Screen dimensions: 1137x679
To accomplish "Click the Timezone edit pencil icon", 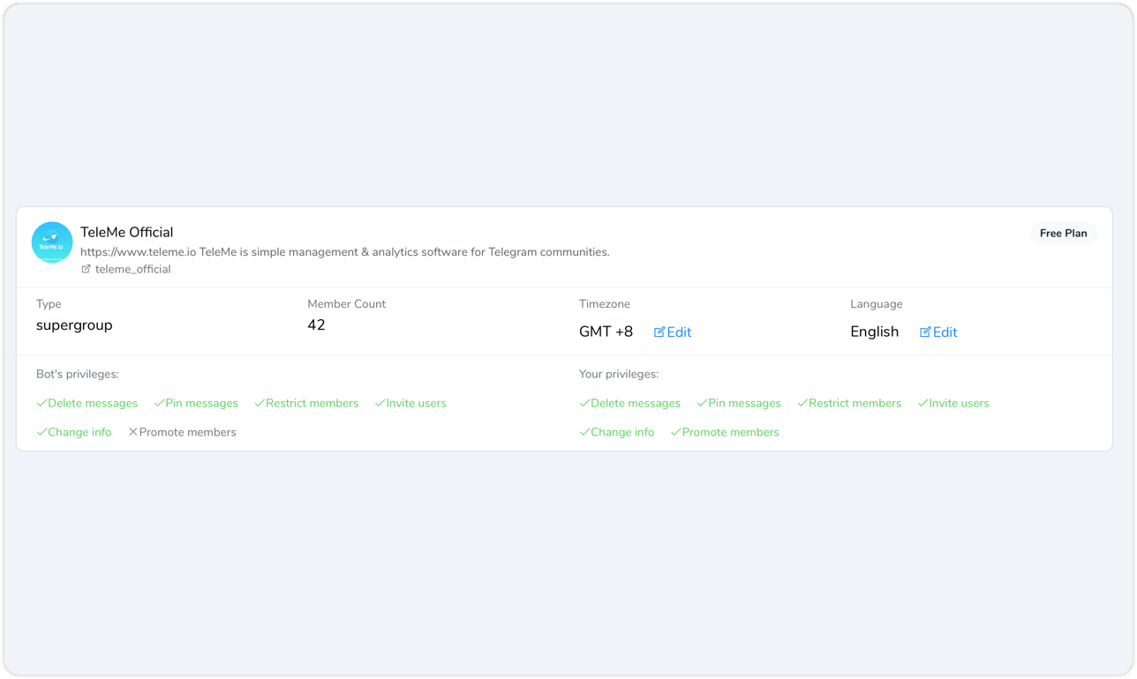I will pos(659,332).
